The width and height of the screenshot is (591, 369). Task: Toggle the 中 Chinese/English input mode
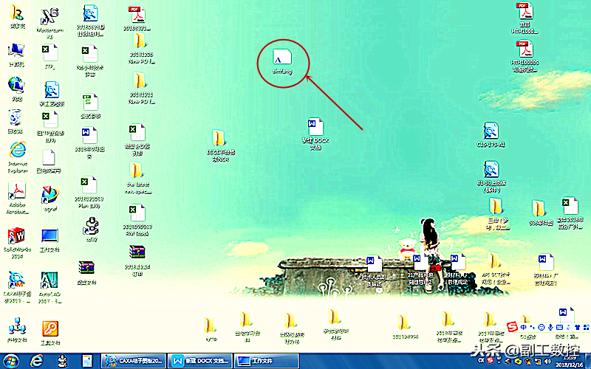(x=524, y=328)
